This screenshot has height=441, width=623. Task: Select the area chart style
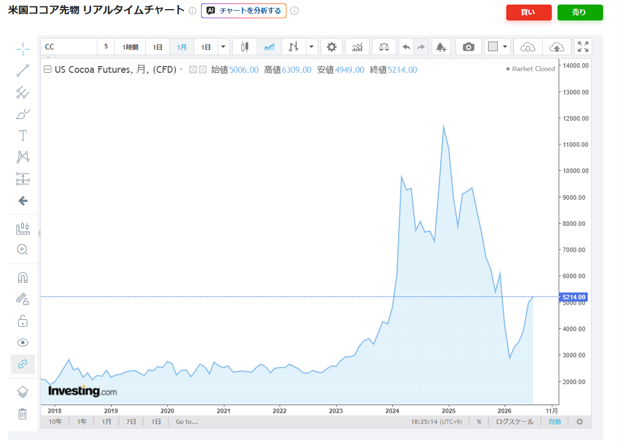[269, 47]
